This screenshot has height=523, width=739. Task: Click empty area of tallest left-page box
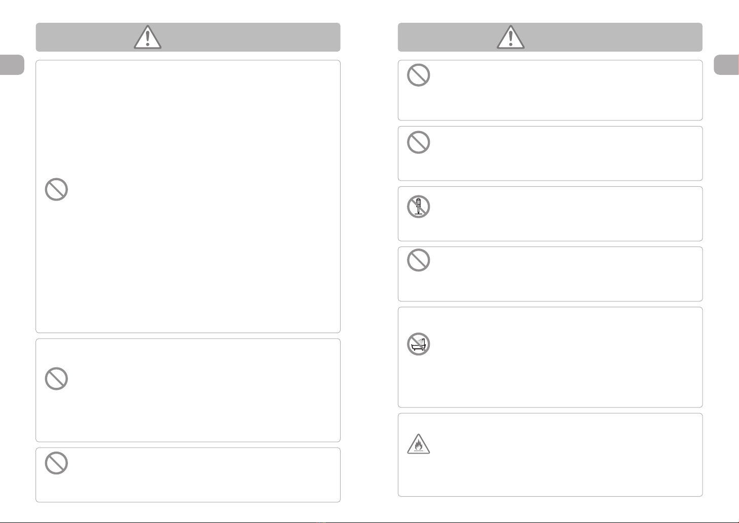click(203, 196)
